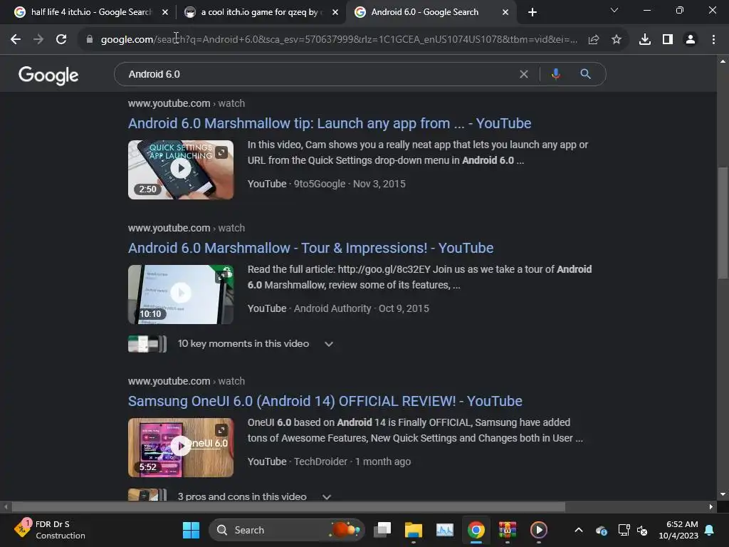
Task: Click the Google search input field
Action: pyautogui.click(x=321, y=74)
